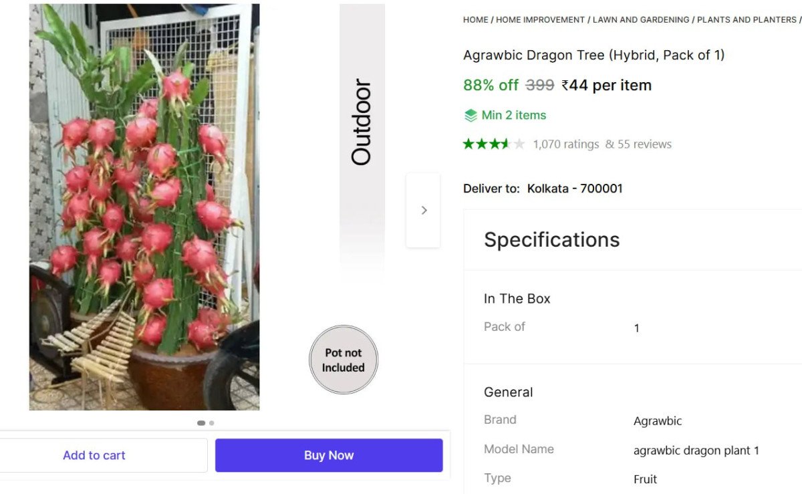Open the 1,070 ratings link

[565, 144]
